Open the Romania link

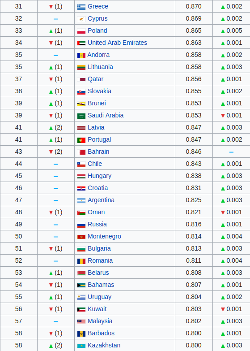[100, 260]
